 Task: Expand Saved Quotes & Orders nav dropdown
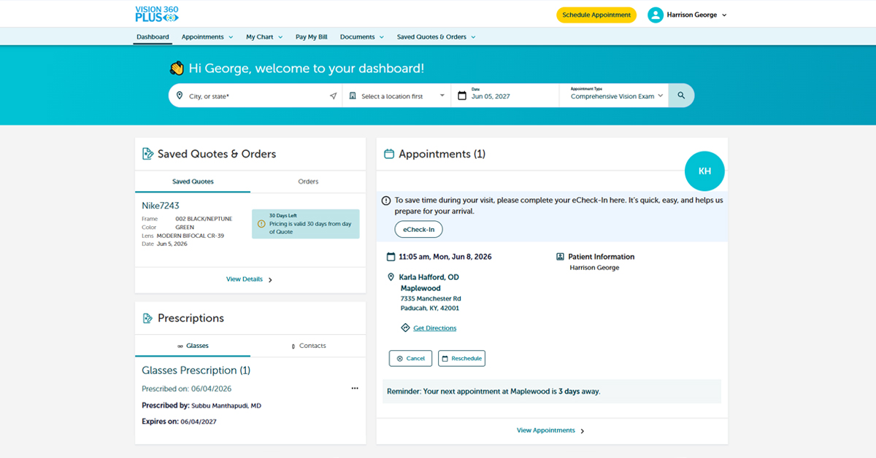point(473,36)
